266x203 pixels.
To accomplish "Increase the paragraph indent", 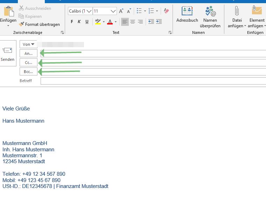I will coord(159,22).
